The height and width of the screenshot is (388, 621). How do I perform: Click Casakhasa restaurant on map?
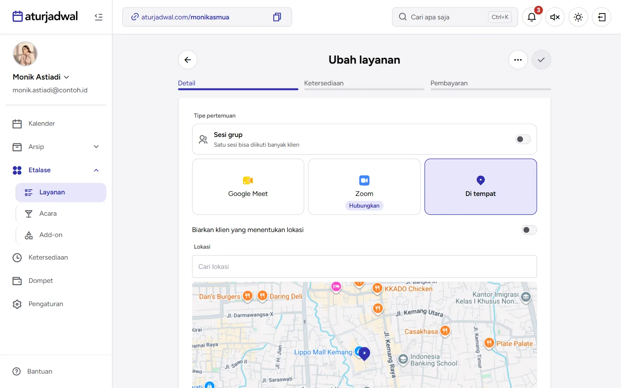coord(445,331)
